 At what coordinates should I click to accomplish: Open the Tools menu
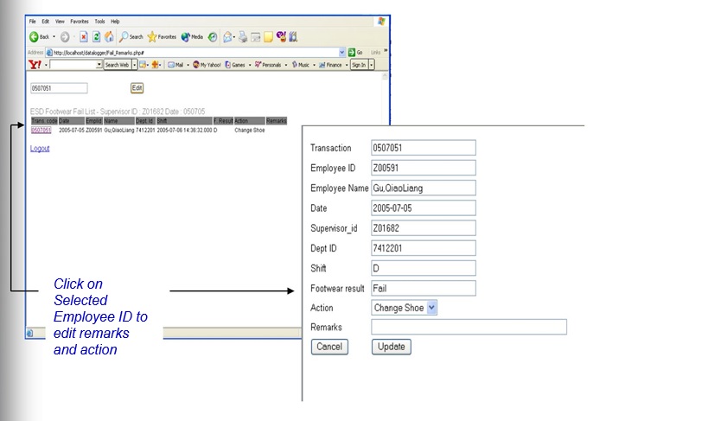coord(99,21)
